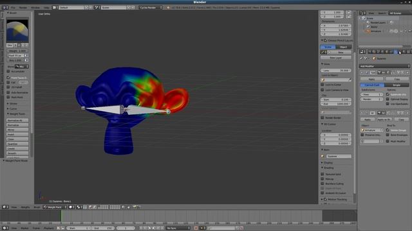Open the No Sync playback dropdown
412x231 pixels.
pos(178,228)
